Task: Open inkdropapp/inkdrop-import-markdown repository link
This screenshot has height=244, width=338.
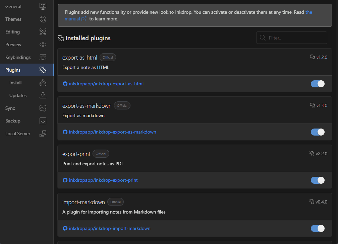Action: [x=110, y=228]
